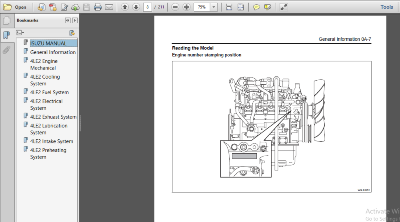Toggle the Bookmarks panel ribbon icon
Viewport: 400px width, 222px height.
tap(6, 35)
